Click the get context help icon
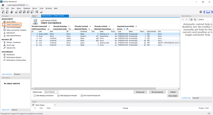 click(191, 20)
